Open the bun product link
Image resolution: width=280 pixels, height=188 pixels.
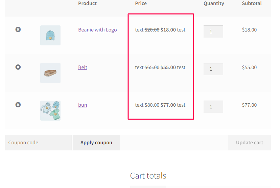coord(83,105)
